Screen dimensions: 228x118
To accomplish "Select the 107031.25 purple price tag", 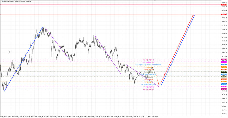I will [224, 60].
